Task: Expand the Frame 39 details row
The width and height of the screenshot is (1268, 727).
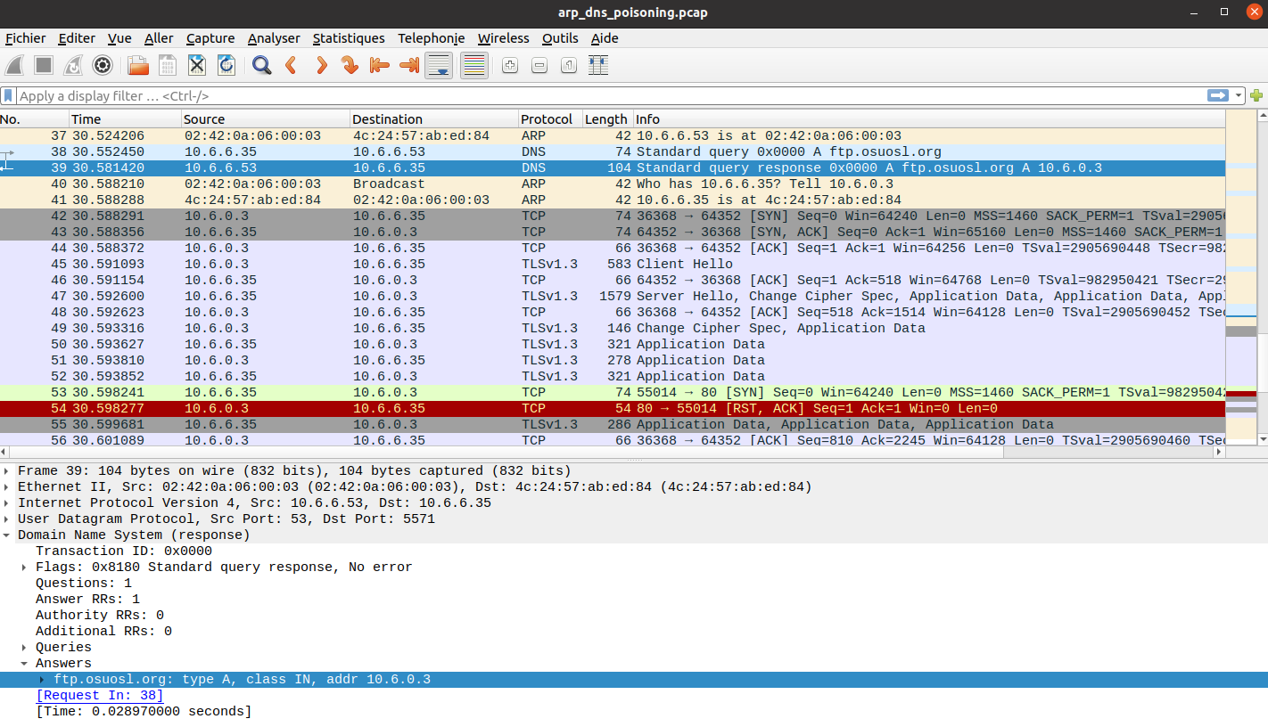Action: (x=8, y=471)
